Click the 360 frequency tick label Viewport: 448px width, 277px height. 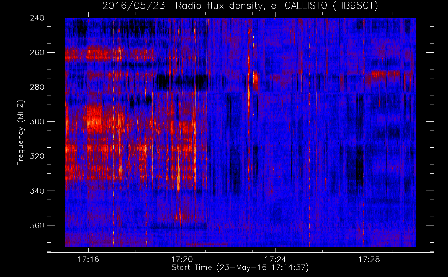click(x=37, y=226)
